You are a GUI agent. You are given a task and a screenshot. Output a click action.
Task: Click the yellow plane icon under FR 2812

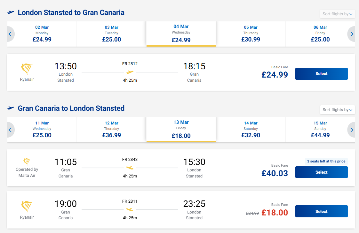pos(130,72)
